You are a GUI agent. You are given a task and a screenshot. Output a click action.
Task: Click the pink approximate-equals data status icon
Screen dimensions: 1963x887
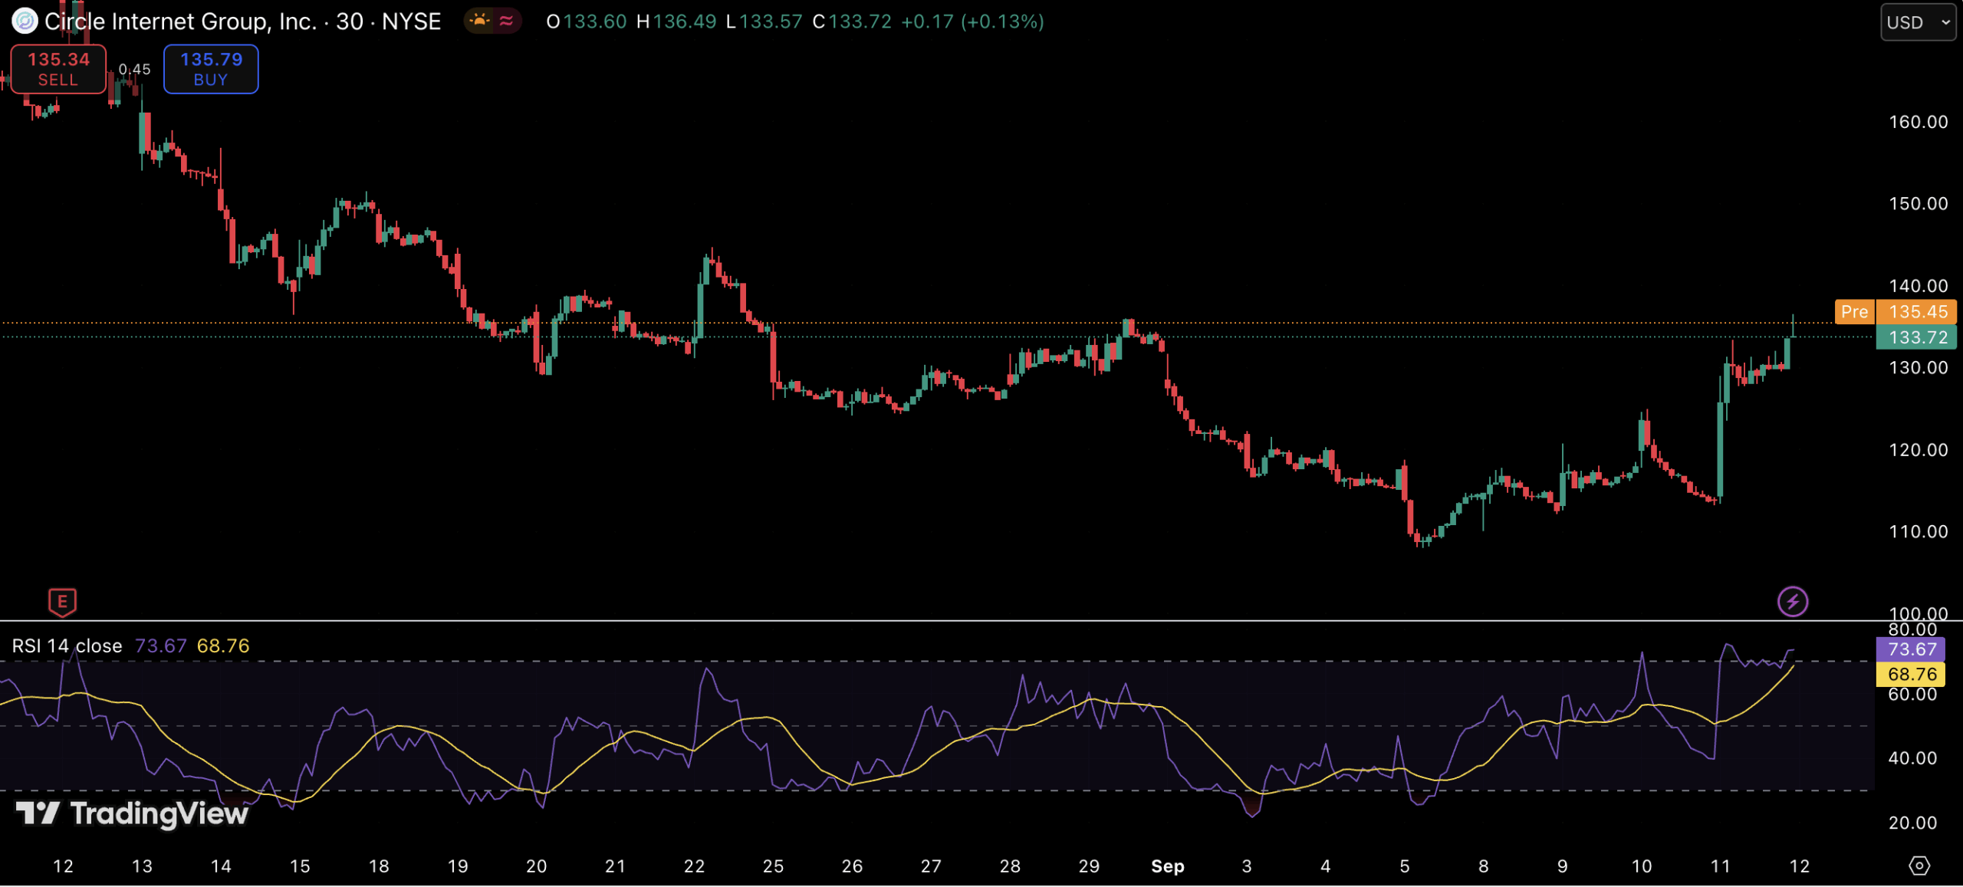pos(506,21)
